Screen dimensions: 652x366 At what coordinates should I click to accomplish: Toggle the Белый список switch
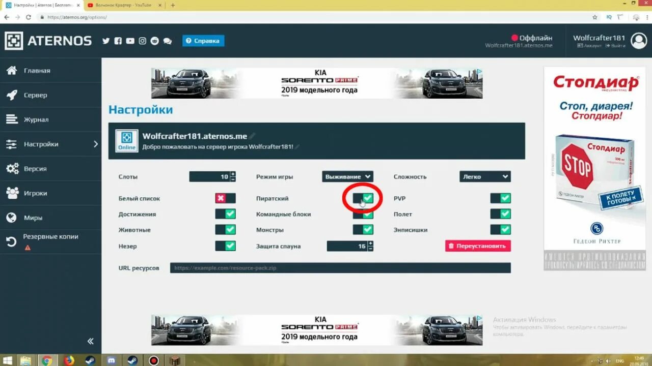pyautogui.click(x=225, y=198)
